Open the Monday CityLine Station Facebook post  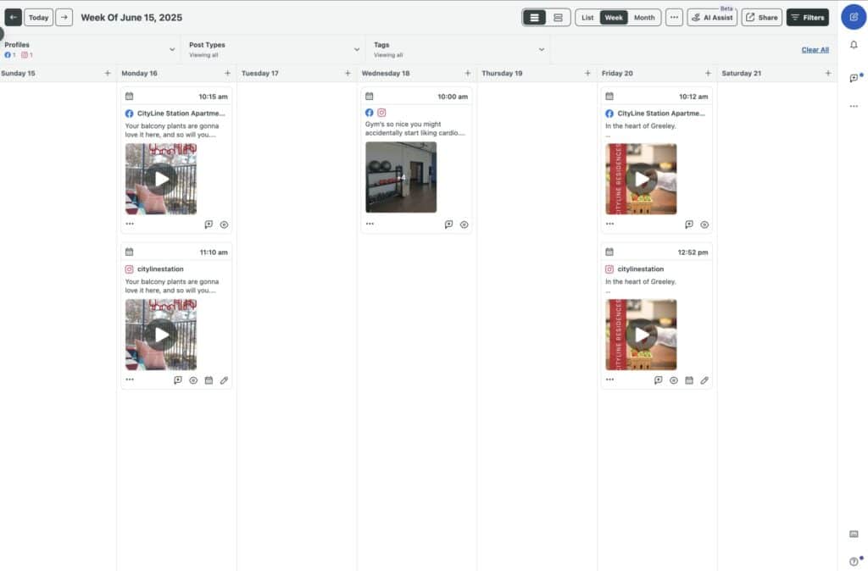pos(181,114)
